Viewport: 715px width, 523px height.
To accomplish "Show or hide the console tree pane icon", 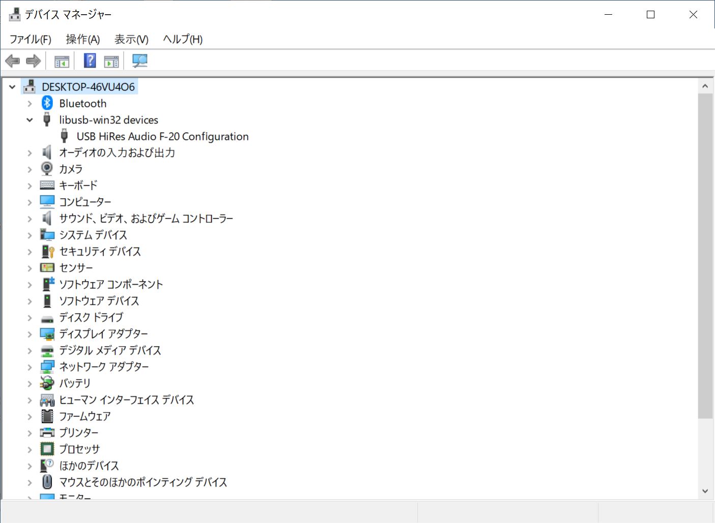I will 62,61.
